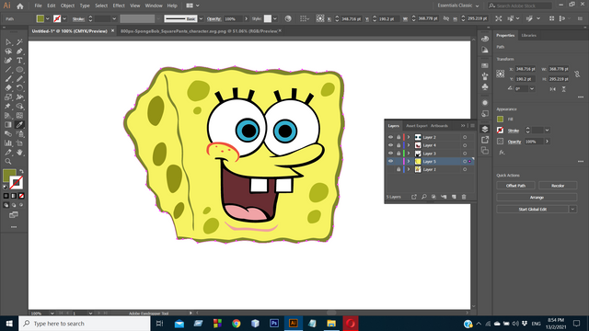Click the Start Global Edit button
Screen dimensions: 589x331
pos(532,209)
